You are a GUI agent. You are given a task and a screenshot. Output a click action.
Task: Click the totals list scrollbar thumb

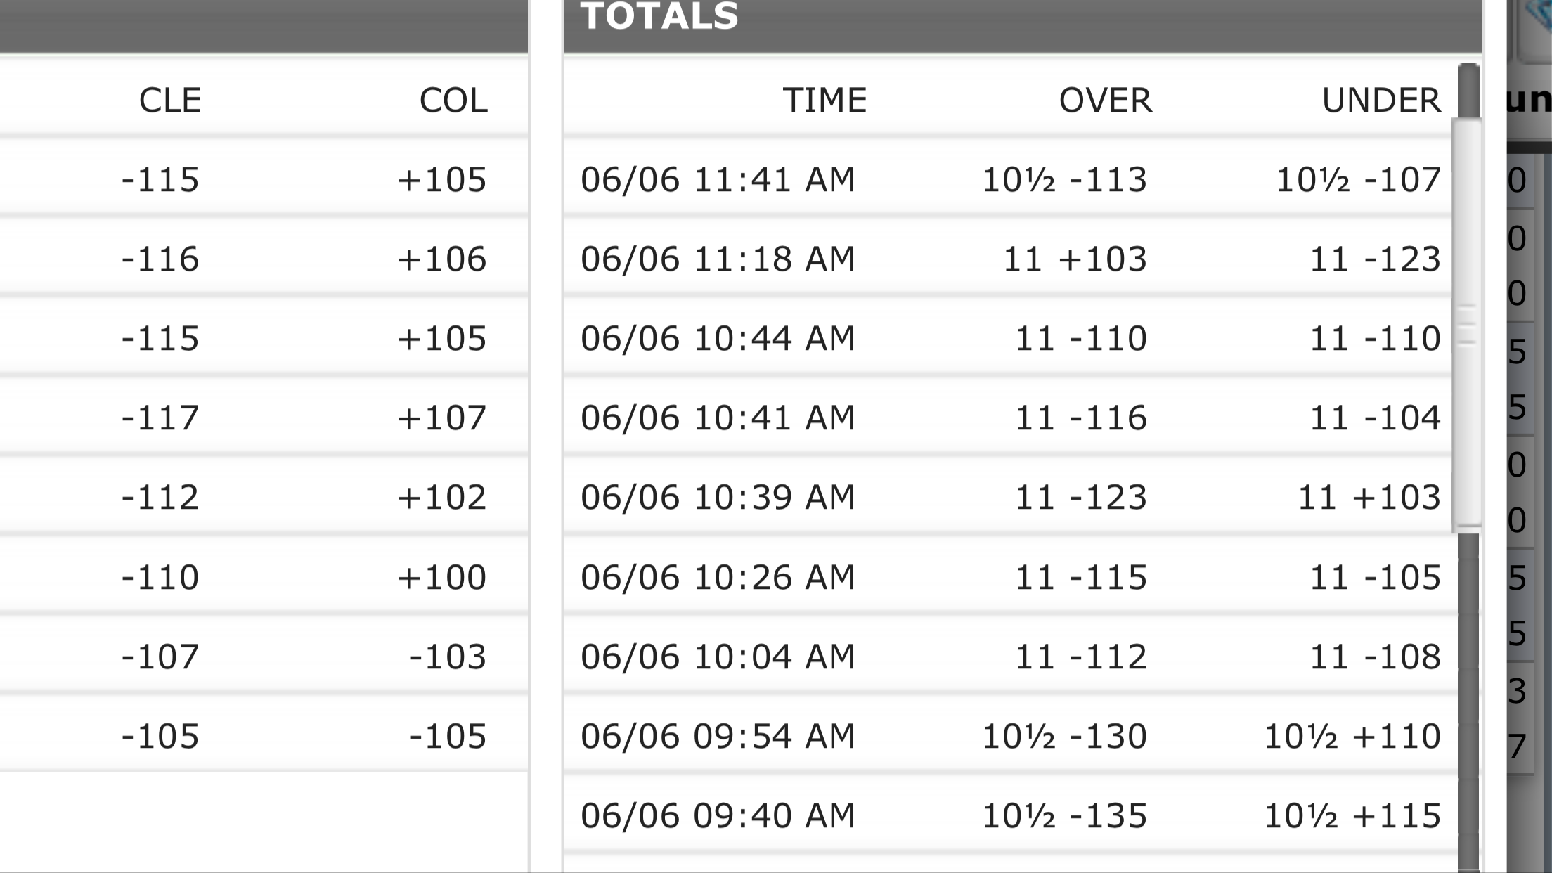click(1467, 323)
